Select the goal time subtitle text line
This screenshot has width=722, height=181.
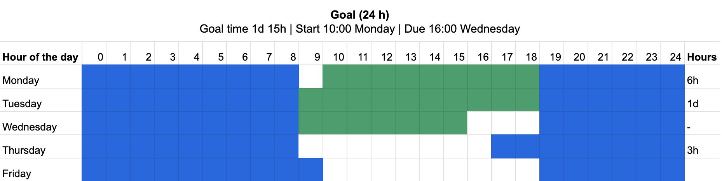(x=359, y=29)
